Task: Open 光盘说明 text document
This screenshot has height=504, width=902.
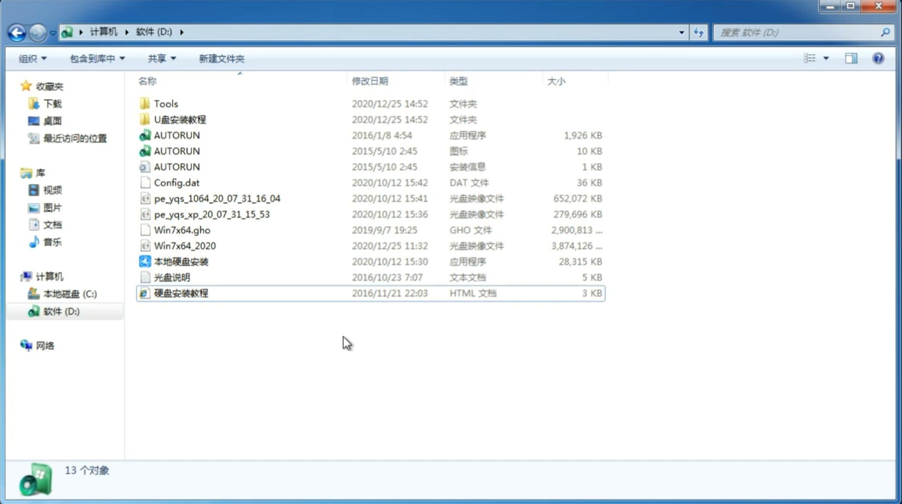Action: point(172,277)
